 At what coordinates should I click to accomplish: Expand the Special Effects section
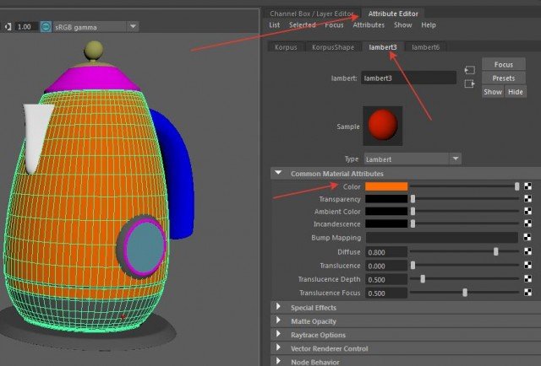point(279,308)
